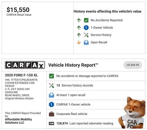The height and width of the screenshot is (130, 147).
Task: Open the Original Window Sticker link
Action: pyautogui.click(x=19, y=98)
